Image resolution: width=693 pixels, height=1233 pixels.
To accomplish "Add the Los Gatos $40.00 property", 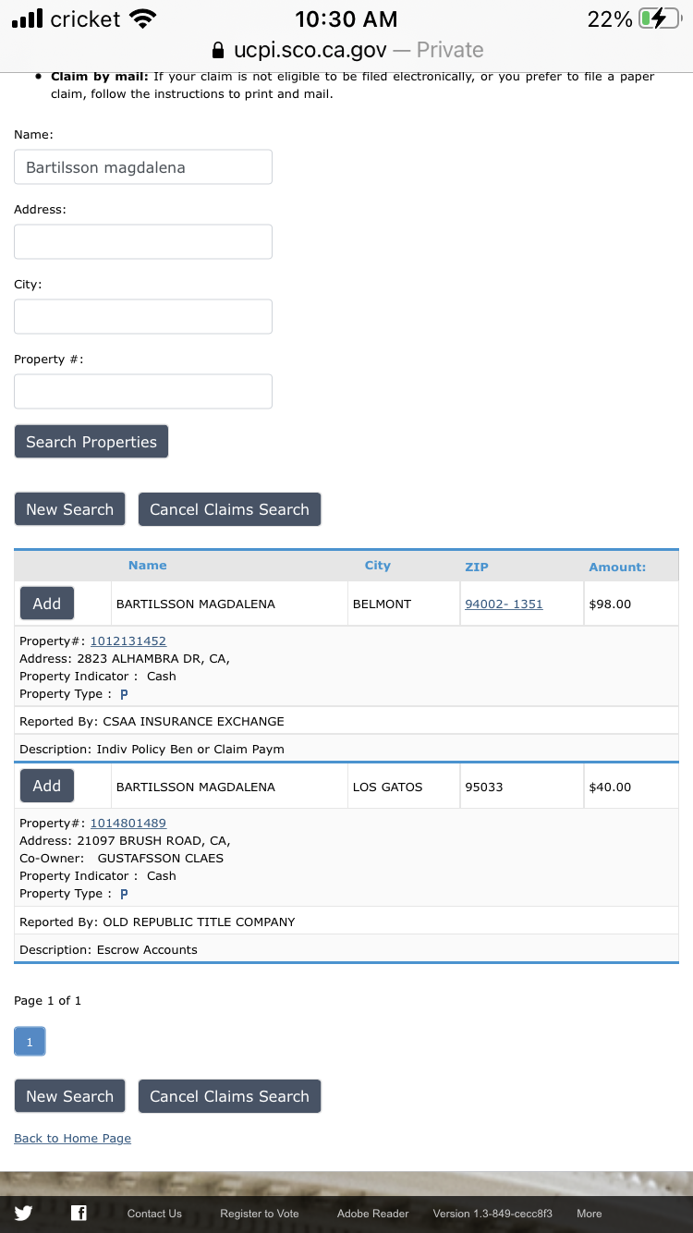I will (x=47, y=786).
